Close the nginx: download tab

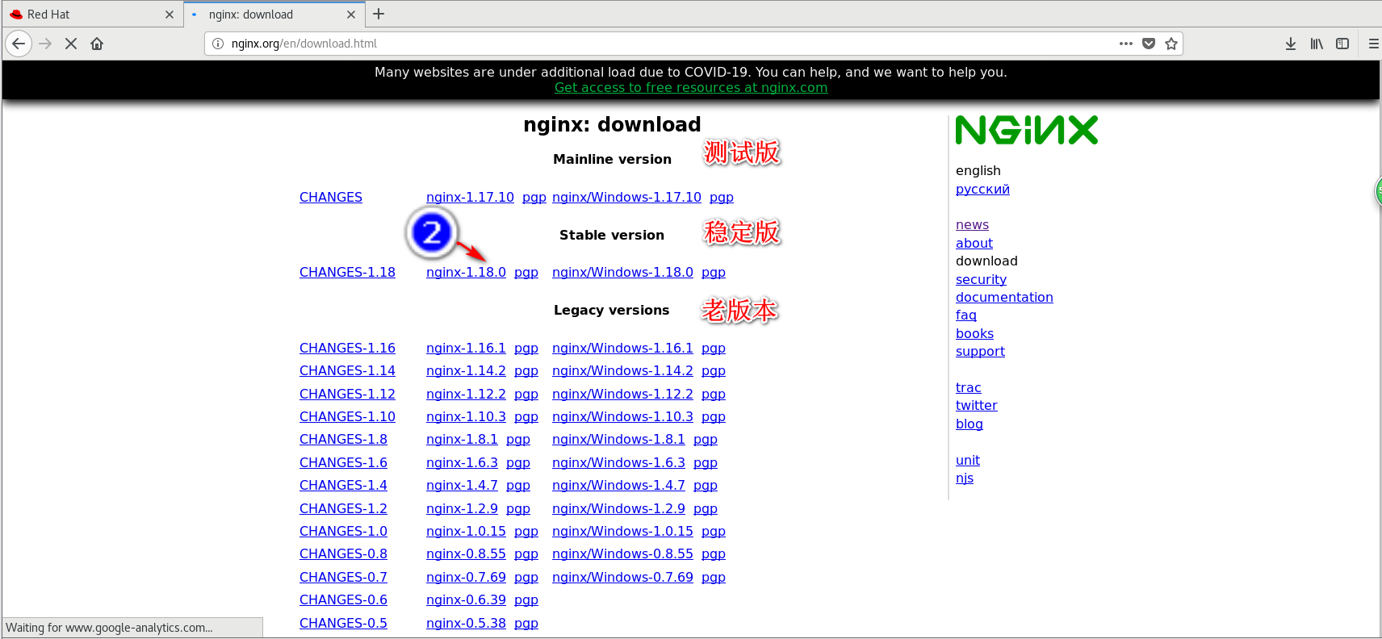(351, 15)
